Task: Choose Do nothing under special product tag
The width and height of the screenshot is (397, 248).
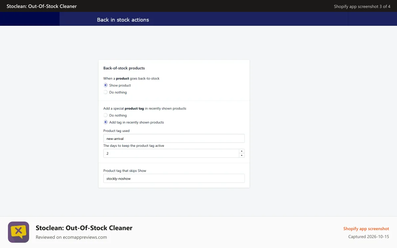Action: click(106, 115)
